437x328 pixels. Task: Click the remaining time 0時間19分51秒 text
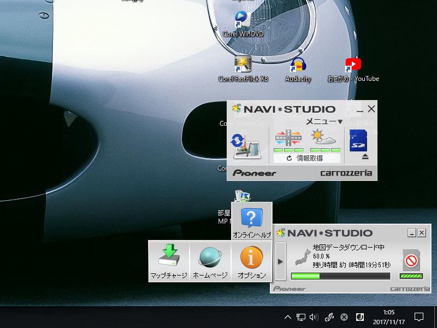(x=370, y=265)
